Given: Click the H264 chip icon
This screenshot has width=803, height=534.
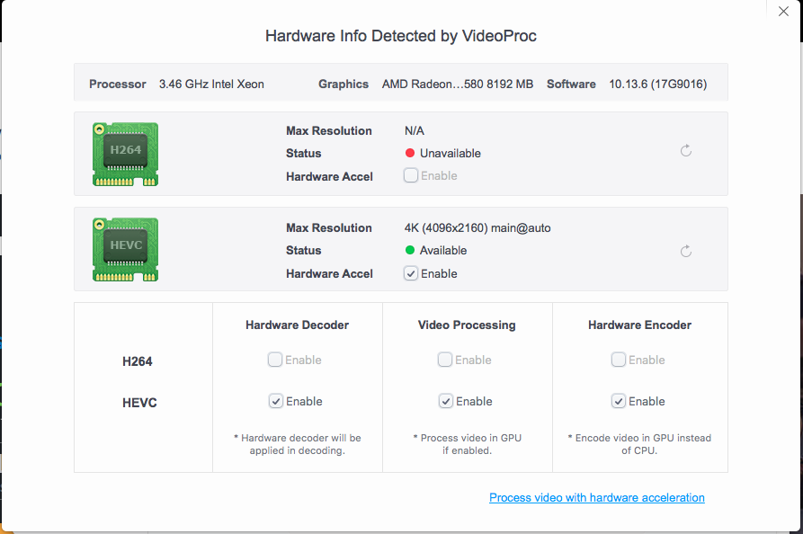Looking at the screenshot, I should tap(126, 154).
